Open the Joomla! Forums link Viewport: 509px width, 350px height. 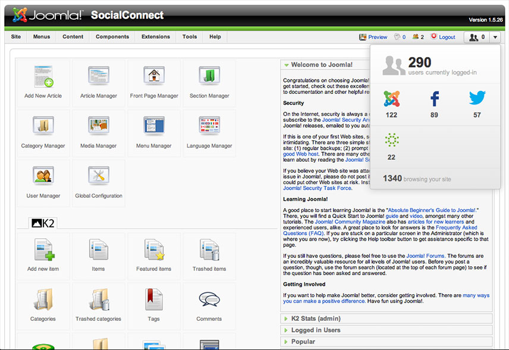click(x=425, y=256)
